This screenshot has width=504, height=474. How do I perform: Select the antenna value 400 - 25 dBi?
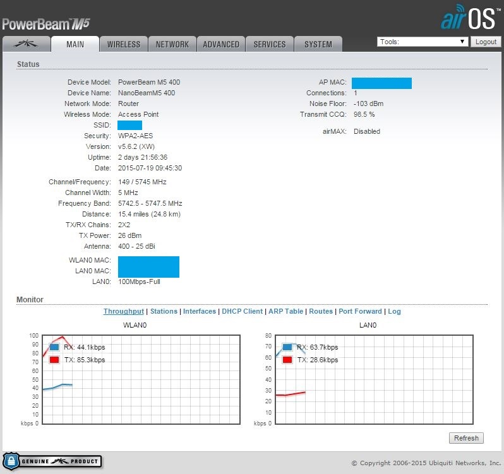click(136, 246)
